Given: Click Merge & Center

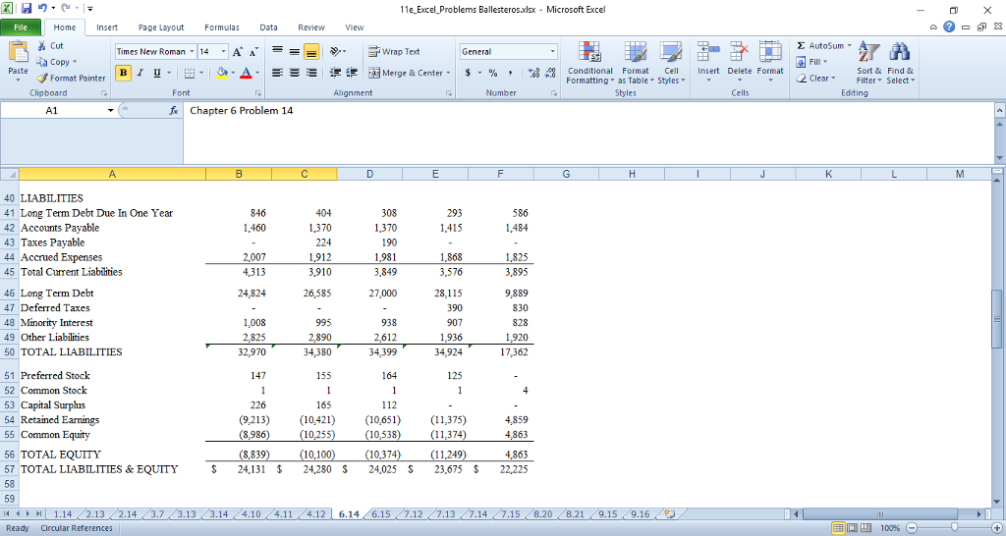Looking at the screenshot, I should point(405,73).
